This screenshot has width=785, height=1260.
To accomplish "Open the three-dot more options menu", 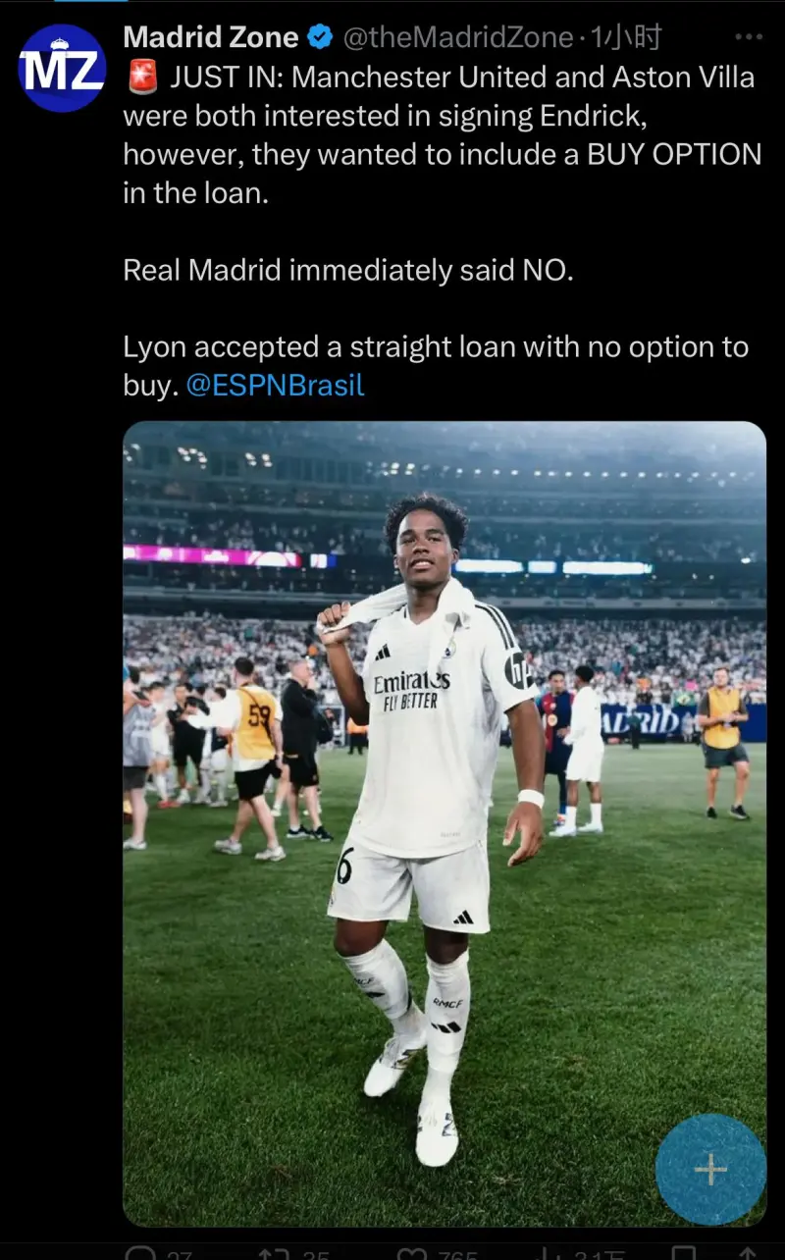I will tap(749, 37).
